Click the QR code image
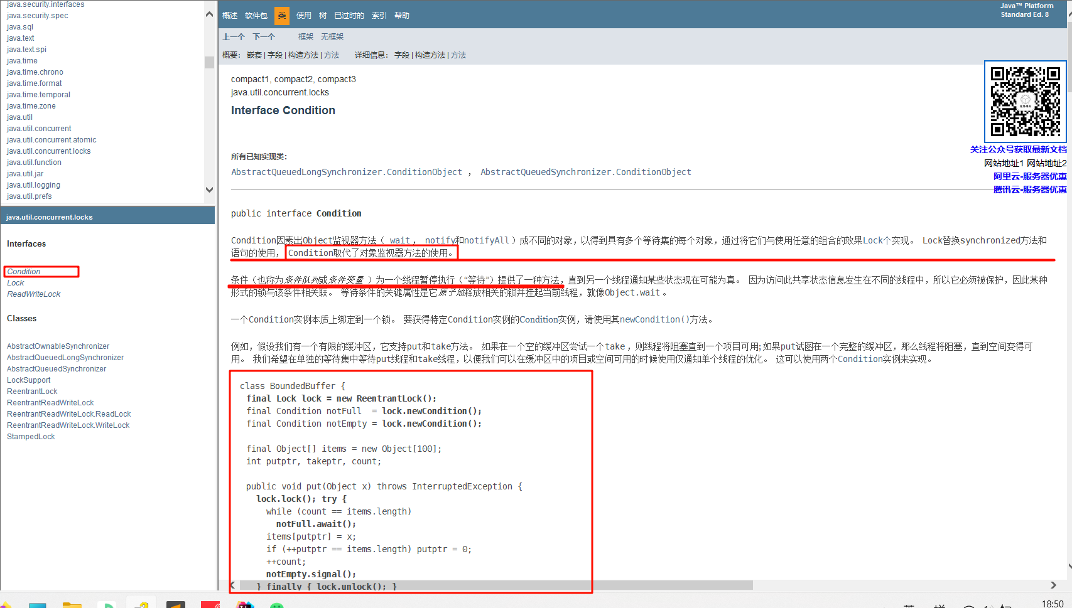Screen dimensions: 1072x608 coord(1025,102)
